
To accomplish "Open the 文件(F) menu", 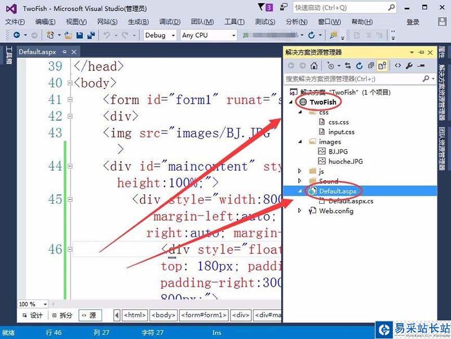I will pos(15,22).
